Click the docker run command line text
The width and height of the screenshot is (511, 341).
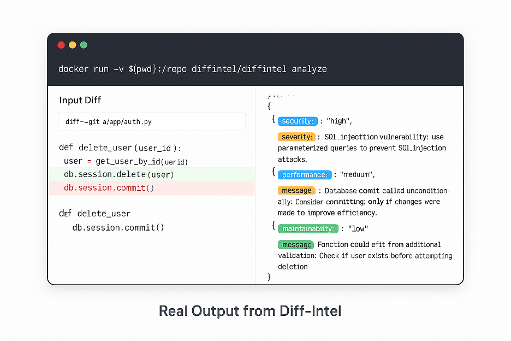[x=193, y=69]
